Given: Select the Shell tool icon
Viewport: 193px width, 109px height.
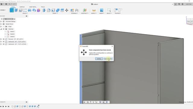Looking at the screenshot, I should (x=53, y=10).
